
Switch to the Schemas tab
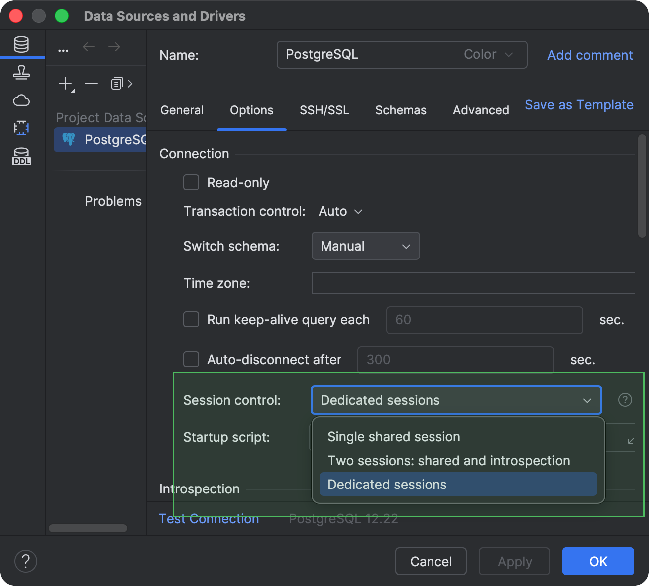pos(401,110)
